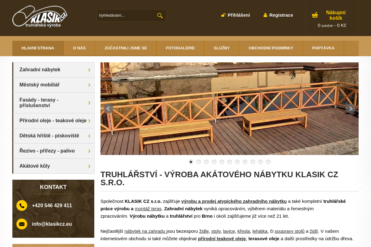Click info@klasikcz.eu email address

click(x=52, y=224)
